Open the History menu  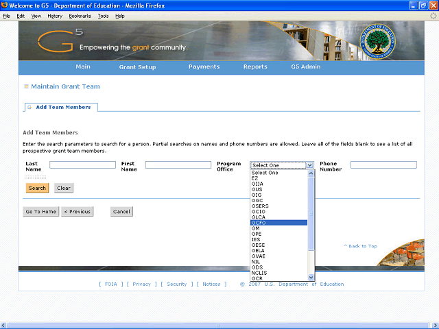tap(55, 16)
